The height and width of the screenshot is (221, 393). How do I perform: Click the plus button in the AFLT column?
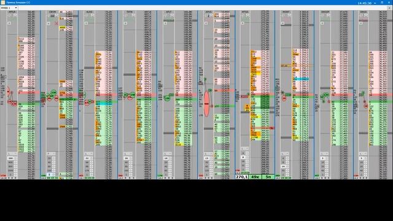point(165,23)
